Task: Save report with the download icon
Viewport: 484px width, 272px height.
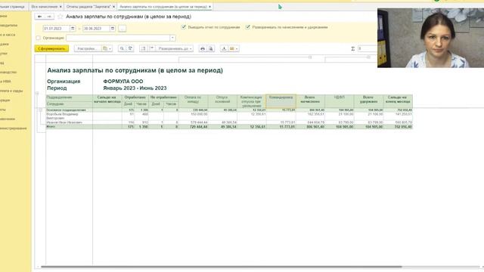Action: pos(224,48)
